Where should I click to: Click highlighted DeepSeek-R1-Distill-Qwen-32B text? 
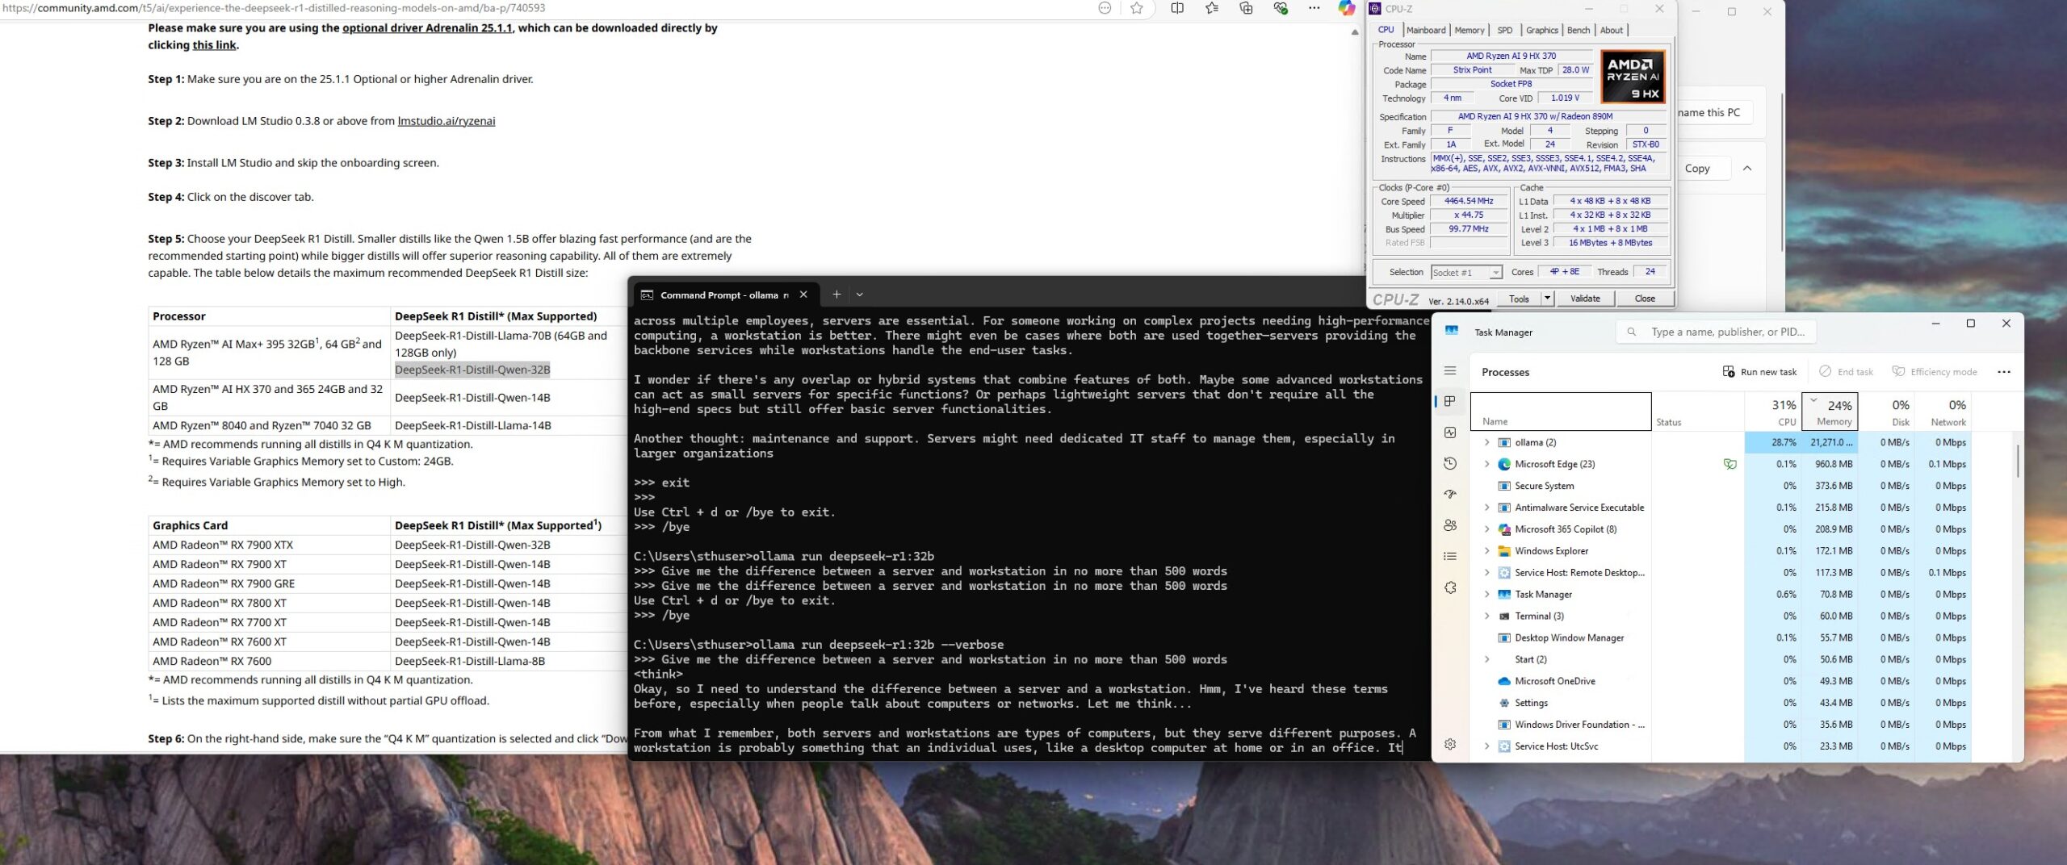[x=472, y=370]
